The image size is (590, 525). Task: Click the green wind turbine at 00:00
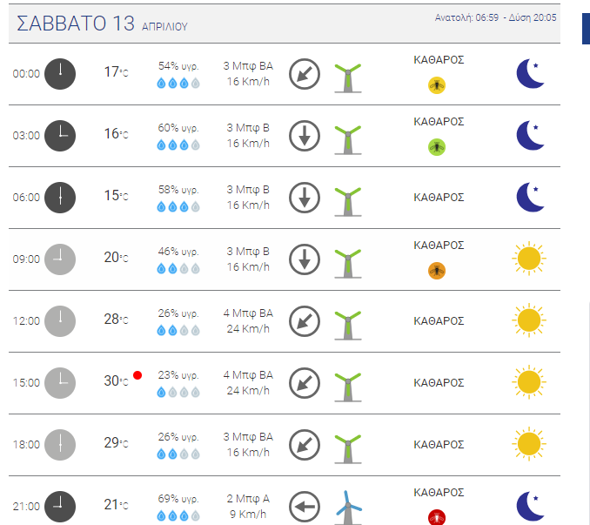pyautogui.click(x=348, y=77)
